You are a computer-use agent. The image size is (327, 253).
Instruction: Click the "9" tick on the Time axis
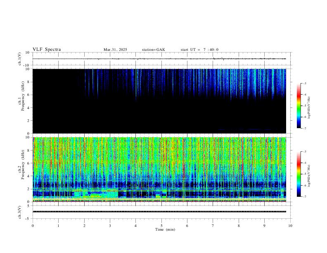tap(264, 226)
